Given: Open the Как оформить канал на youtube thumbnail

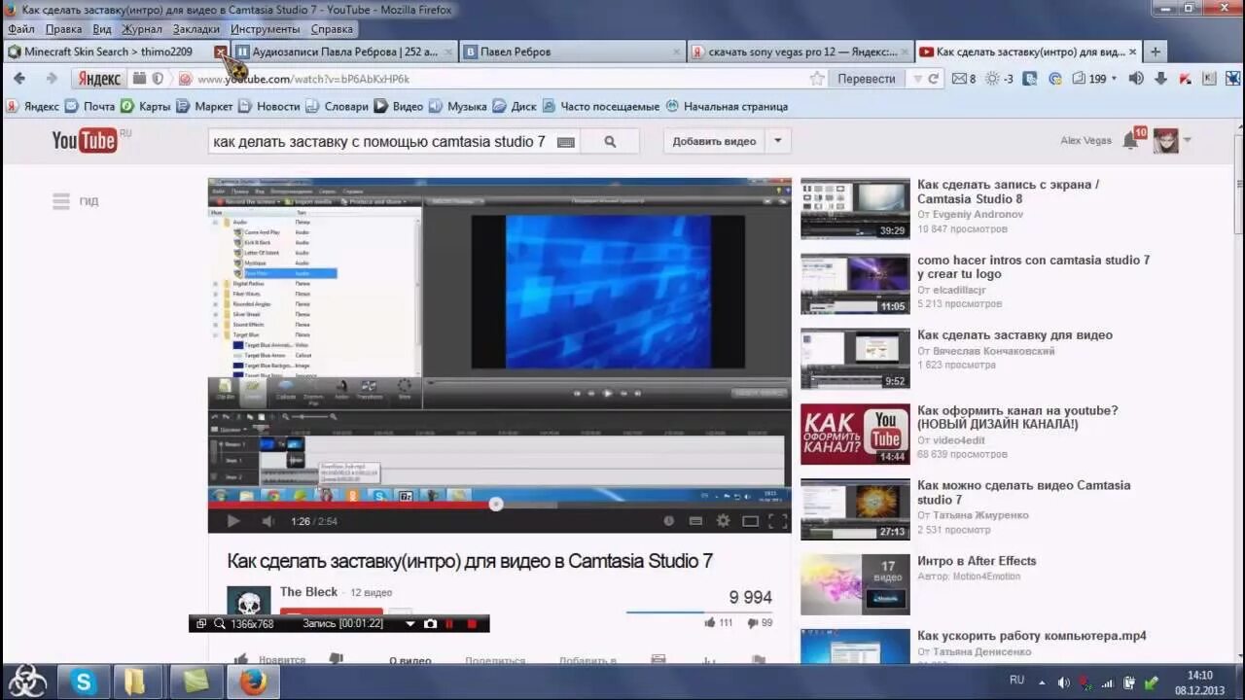Looking at the screenshot, I should pos(855,435).
